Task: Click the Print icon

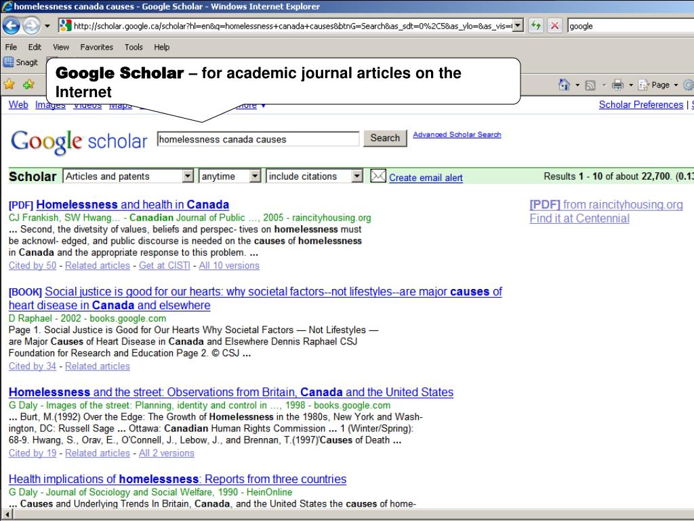Action: pos(618,85)
